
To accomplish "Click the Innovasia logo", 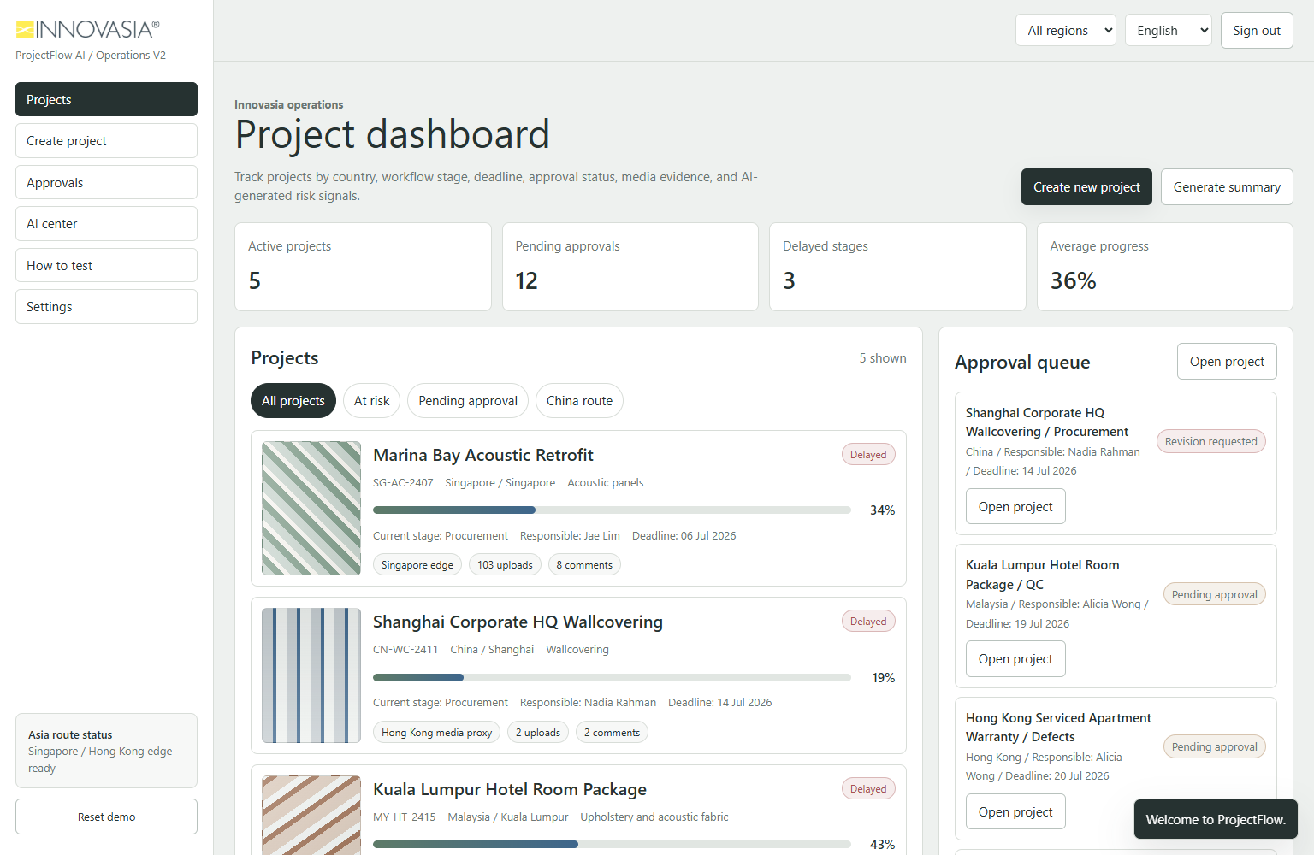I will click(88, 29).
